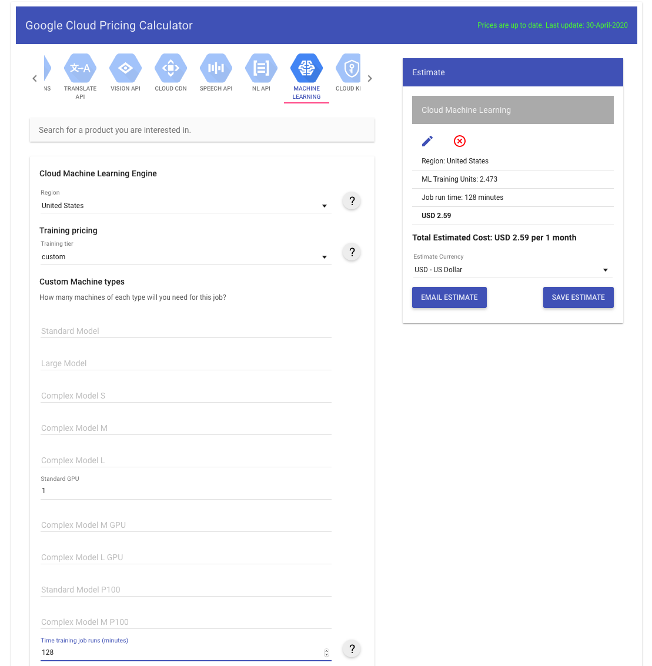Show previous products with left chevron

click(35, 79)
